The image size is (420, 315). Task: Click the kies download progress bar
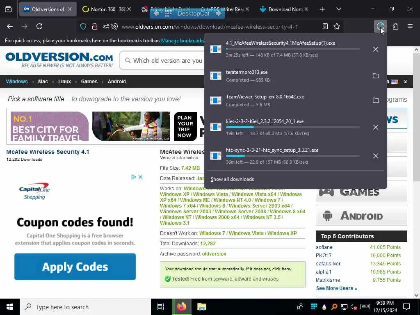pos(293,127)
